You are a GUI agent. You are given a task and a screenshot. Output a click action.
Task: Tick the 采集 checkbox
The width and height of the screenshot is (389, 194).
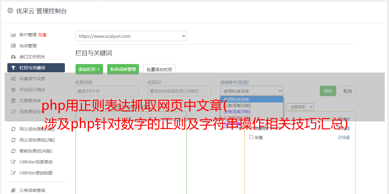pyautogui.click(x=251, y=137)
